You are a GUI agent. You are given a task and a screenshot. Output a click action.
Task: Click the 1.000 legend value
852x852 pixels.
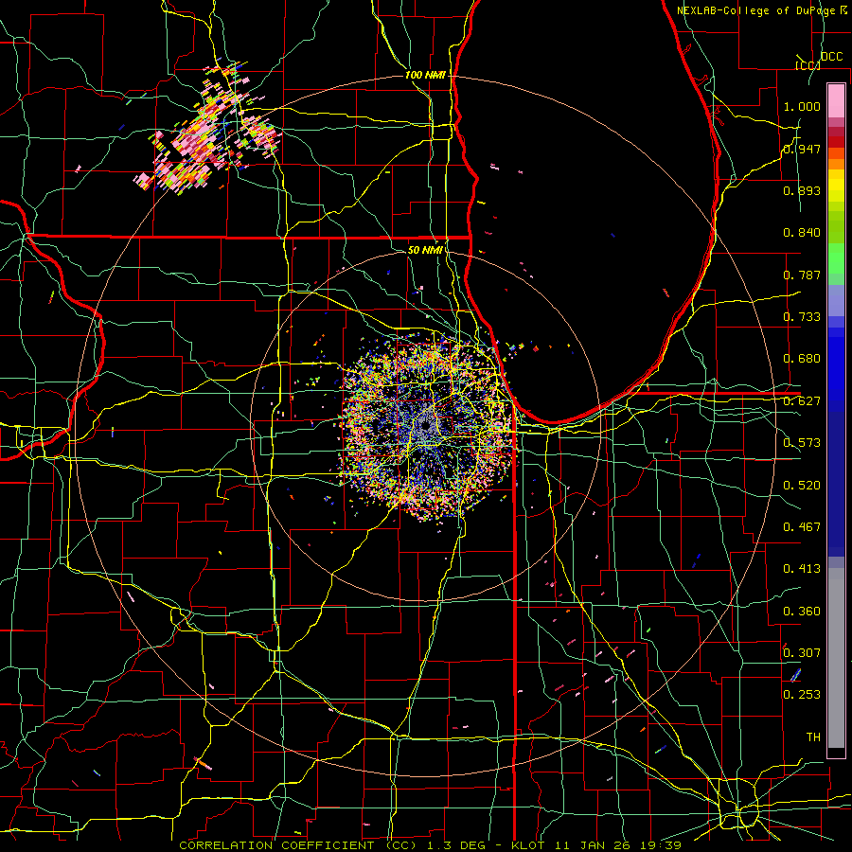802,106
